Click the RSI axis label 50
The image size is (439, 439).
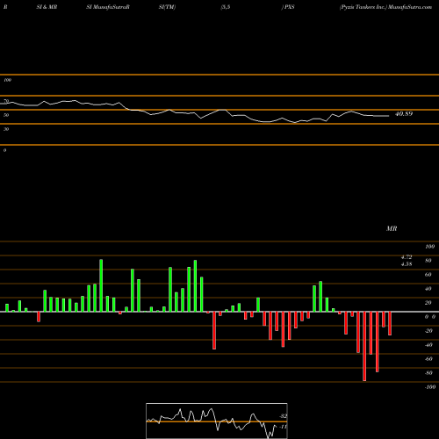(x=6, y=115)
